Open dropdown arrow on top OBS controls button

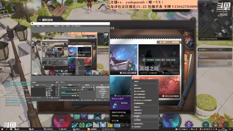pyautogui.click(x=108, y=87)
